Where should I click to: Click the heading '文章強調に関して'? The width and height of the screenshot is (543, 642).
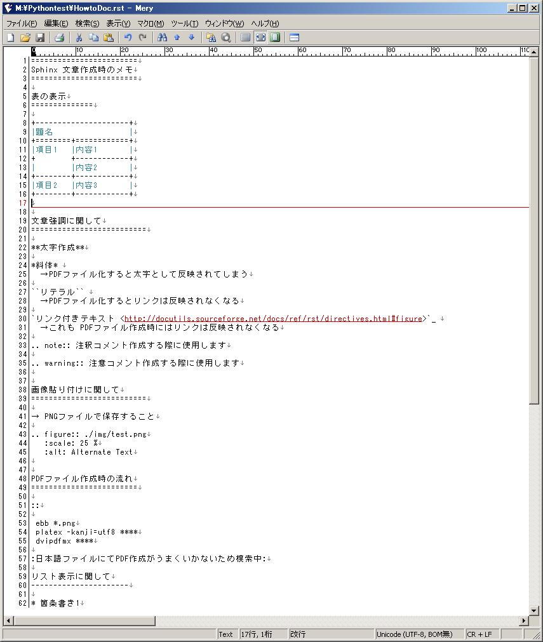(x=66, y=221)
